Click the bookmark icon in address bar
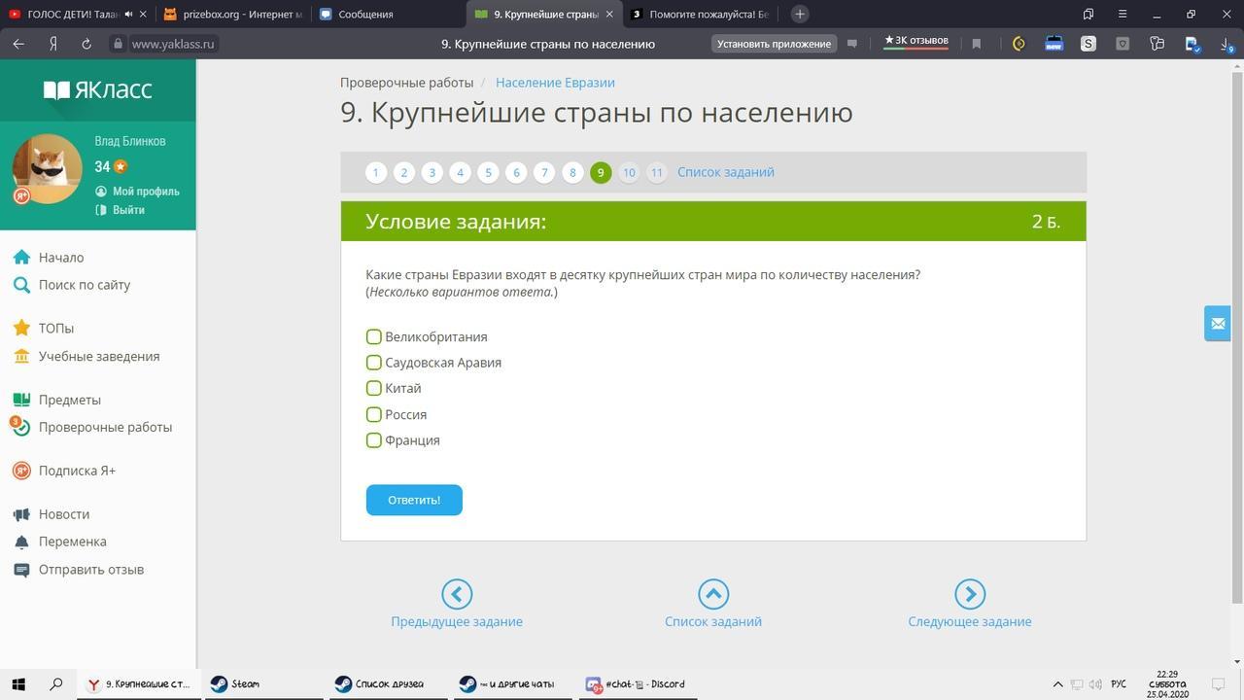 [x=977, y=44]
